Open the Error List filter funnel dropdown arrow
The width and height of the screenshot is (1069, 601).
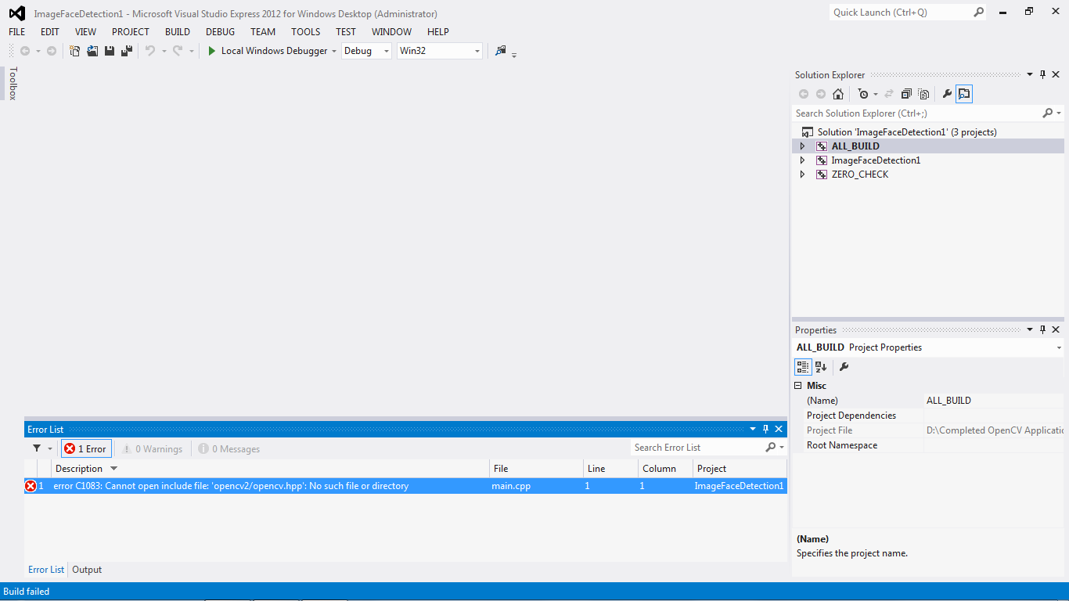pos(50,449)
